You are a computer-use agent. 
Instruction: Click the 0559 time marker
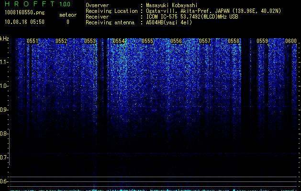point(262,41)
